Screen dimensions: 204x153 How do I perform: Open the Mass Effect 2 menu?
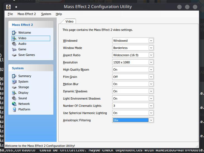pos(27,14)
